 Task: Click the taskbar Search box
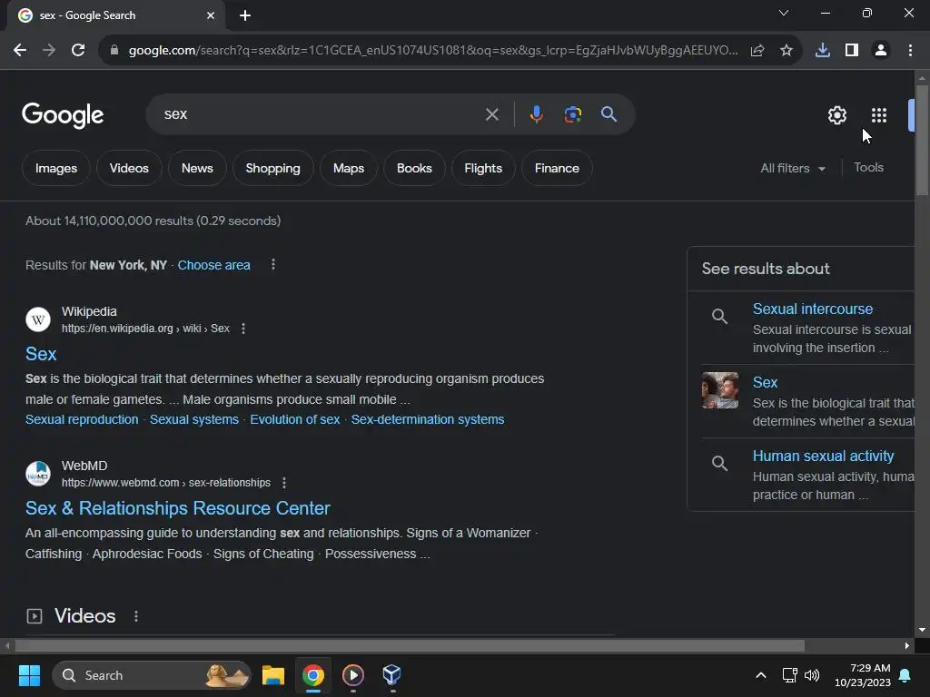click(x=152, y=675)
